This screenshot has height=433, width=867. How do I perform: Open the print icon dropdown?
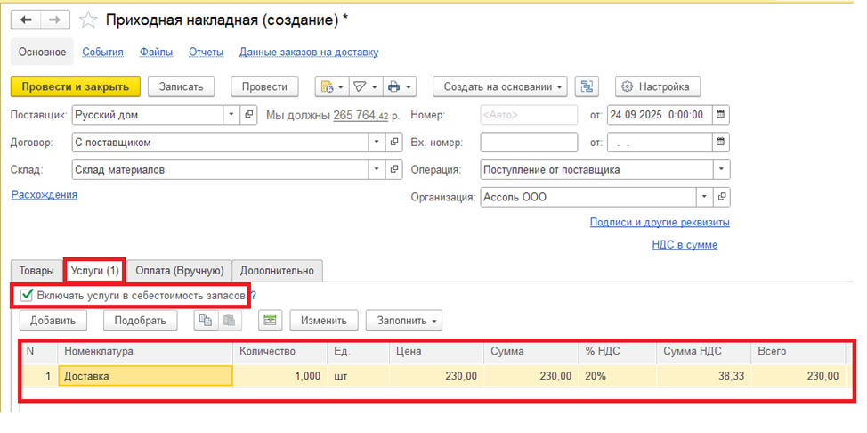399,87
